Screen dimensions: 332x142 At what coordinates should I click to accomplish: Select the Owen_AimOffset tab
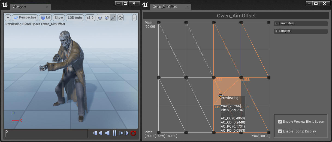(165, 7)
